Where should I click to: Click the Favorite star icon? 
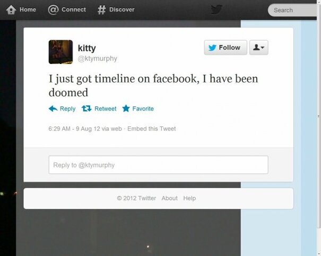126,108
